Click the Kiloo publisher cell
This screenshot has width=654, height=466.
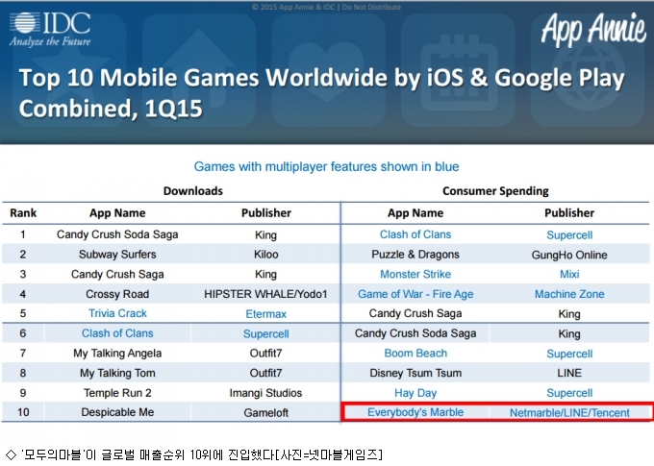tap(266, 255)
